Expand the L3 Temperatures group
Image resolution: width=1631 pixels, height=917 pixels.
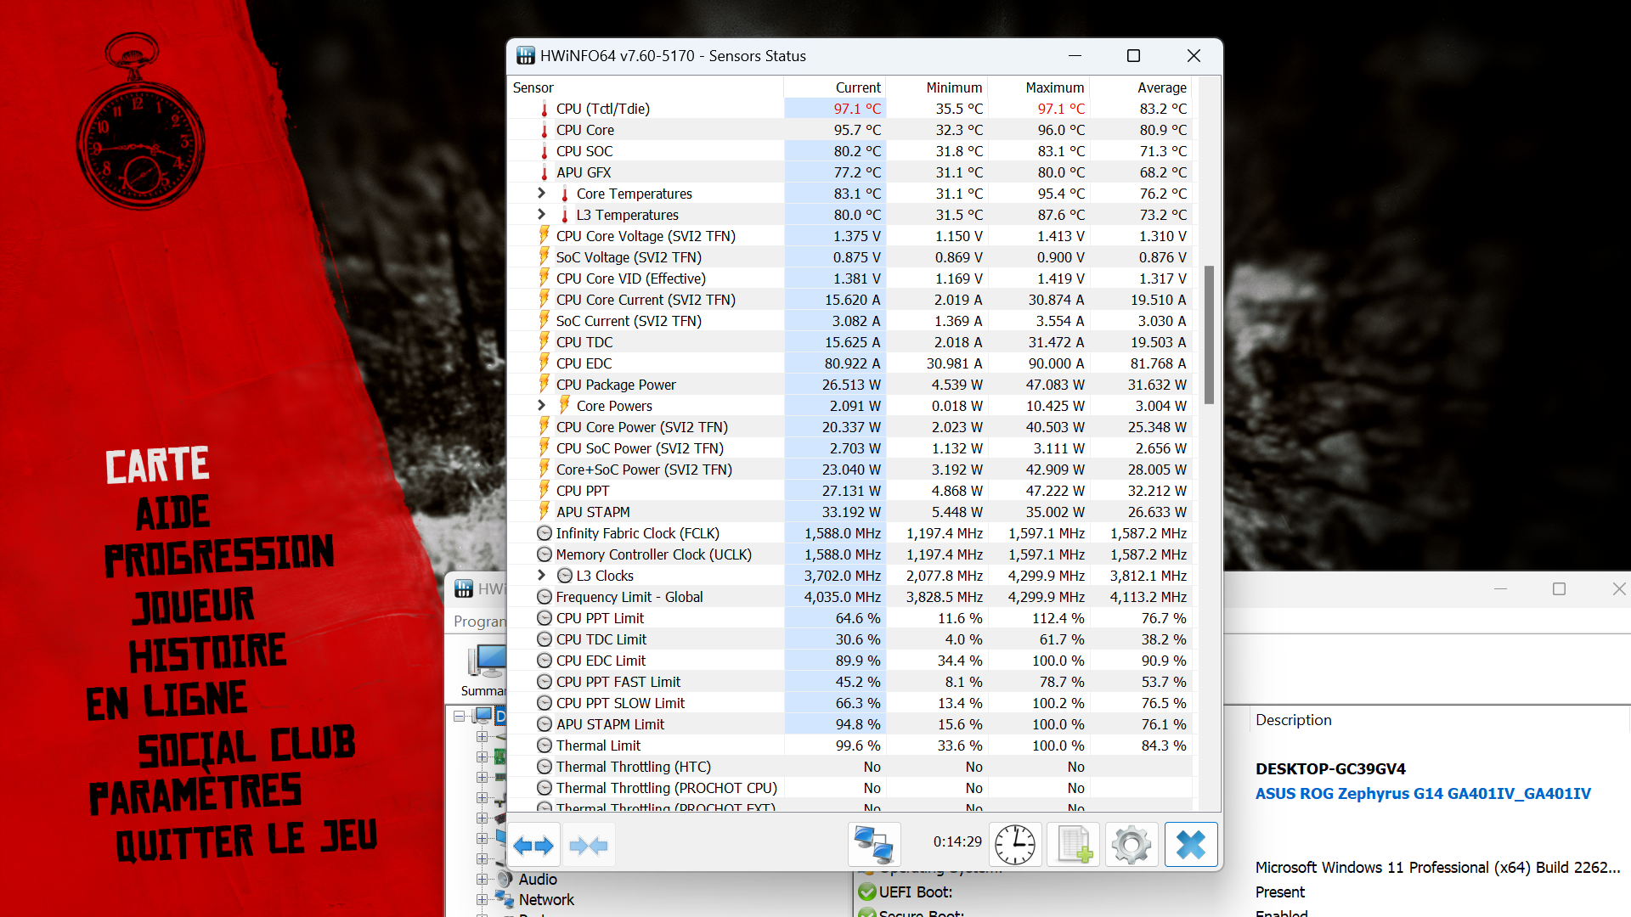541,214
